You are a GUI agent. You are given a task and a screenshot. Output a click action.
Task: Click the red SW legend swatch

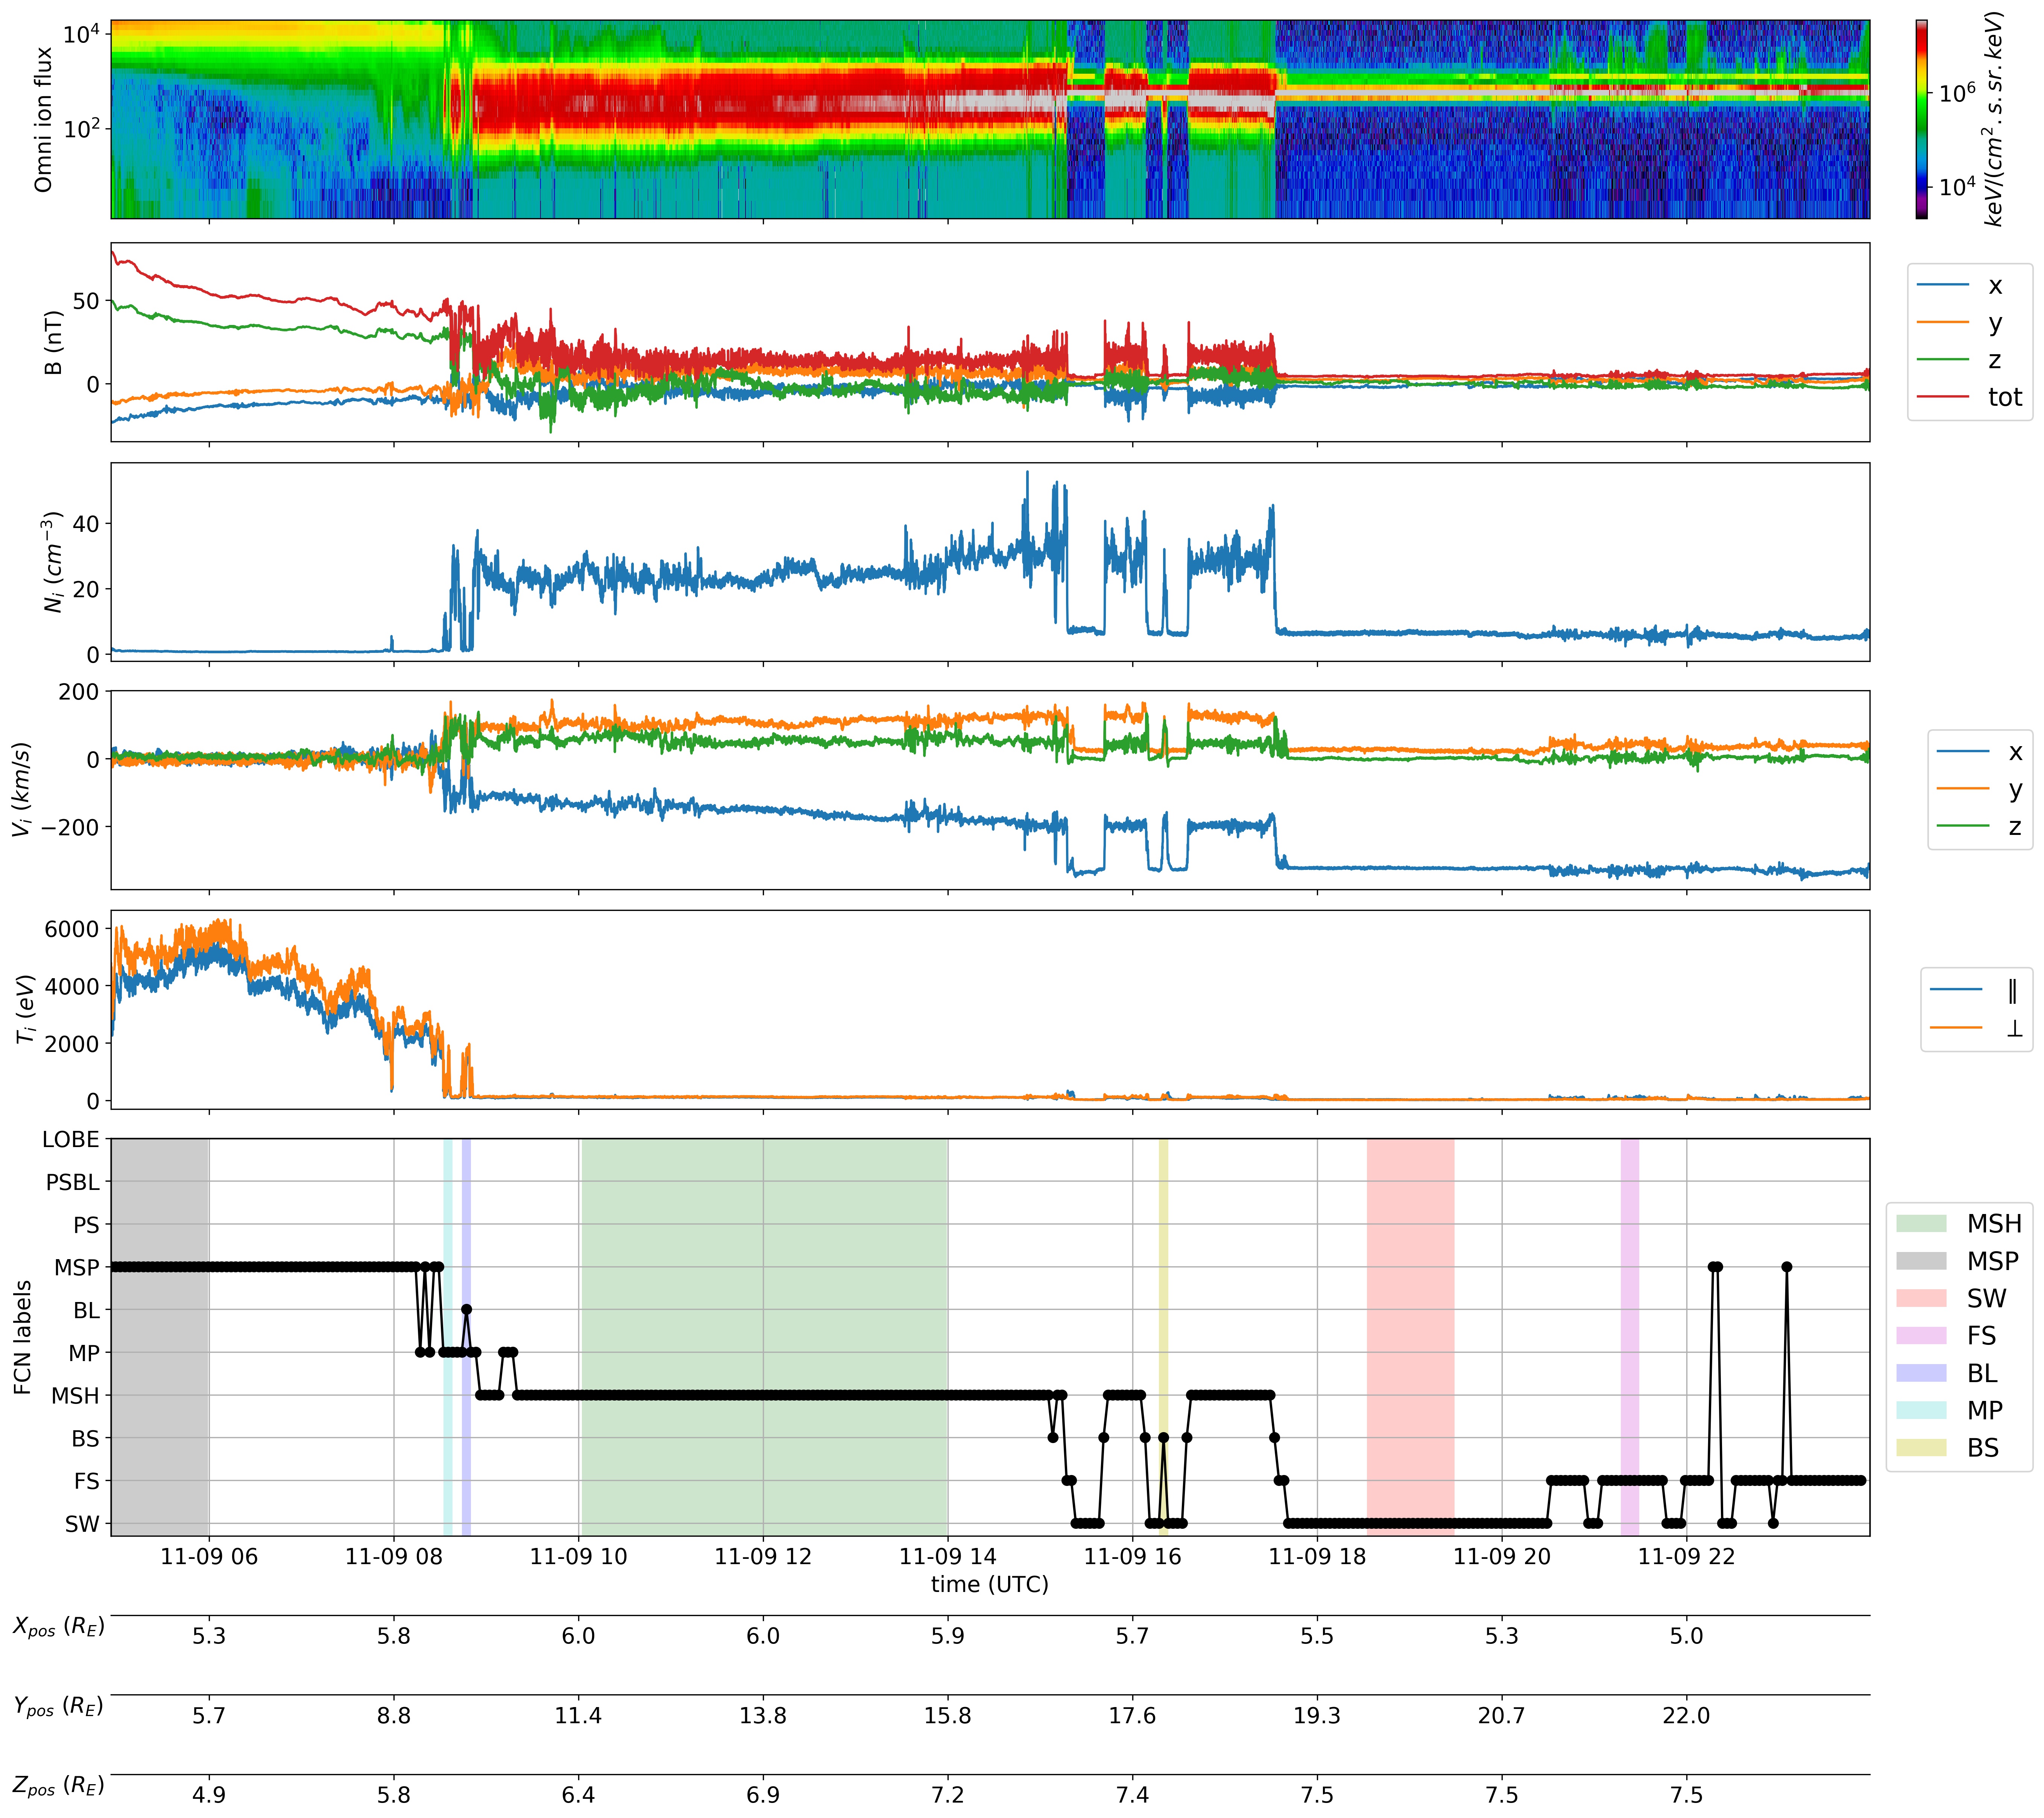[x=1921, y=1298]
